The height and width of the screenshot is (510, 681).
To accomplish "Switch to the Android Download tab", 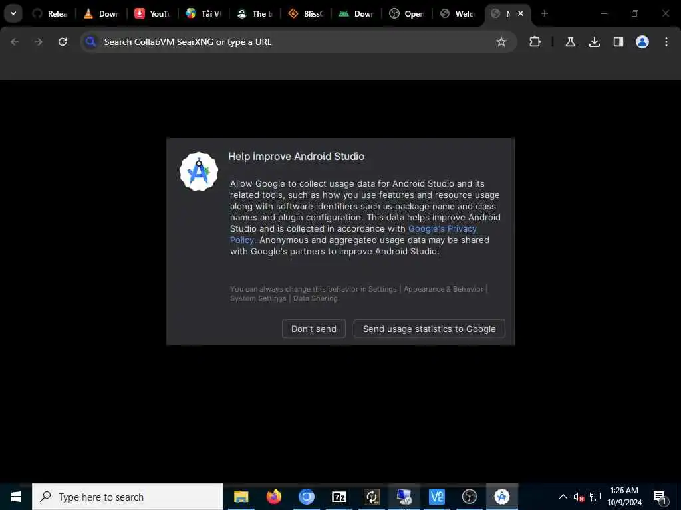I will [356, 13].
